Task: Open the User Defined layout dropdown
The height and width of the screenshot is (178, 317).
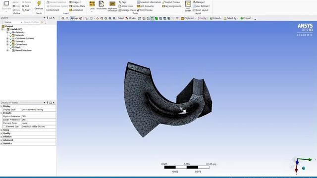Action: click(x=201, y=6)
